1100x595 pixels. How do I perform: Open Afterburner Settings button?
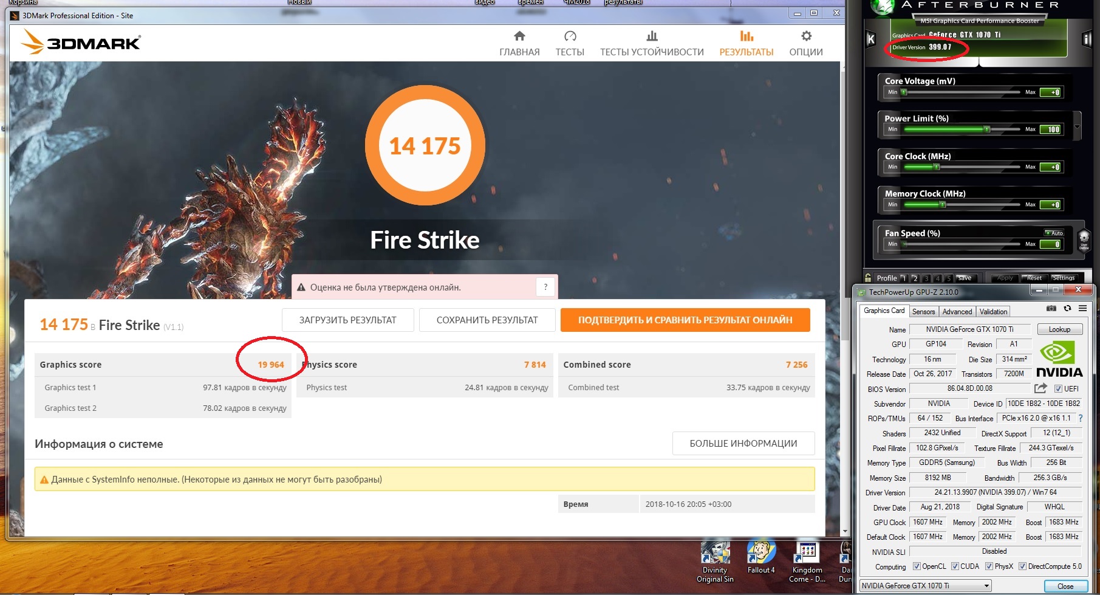1064,278
